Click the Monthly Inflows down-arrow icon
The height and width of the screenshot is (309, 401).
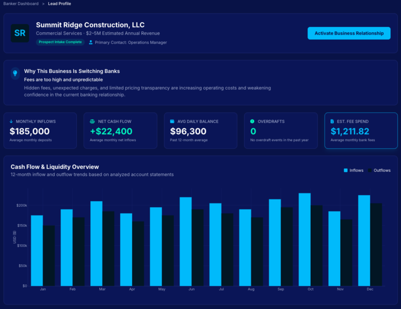pyautogui.click(x=12, y=121)
